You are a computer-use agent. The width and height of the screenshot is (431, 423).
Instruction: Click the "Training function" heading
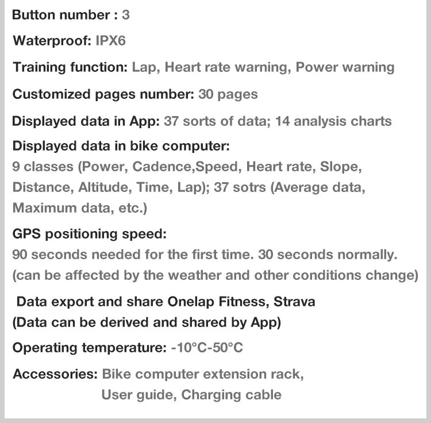[70, 67]
